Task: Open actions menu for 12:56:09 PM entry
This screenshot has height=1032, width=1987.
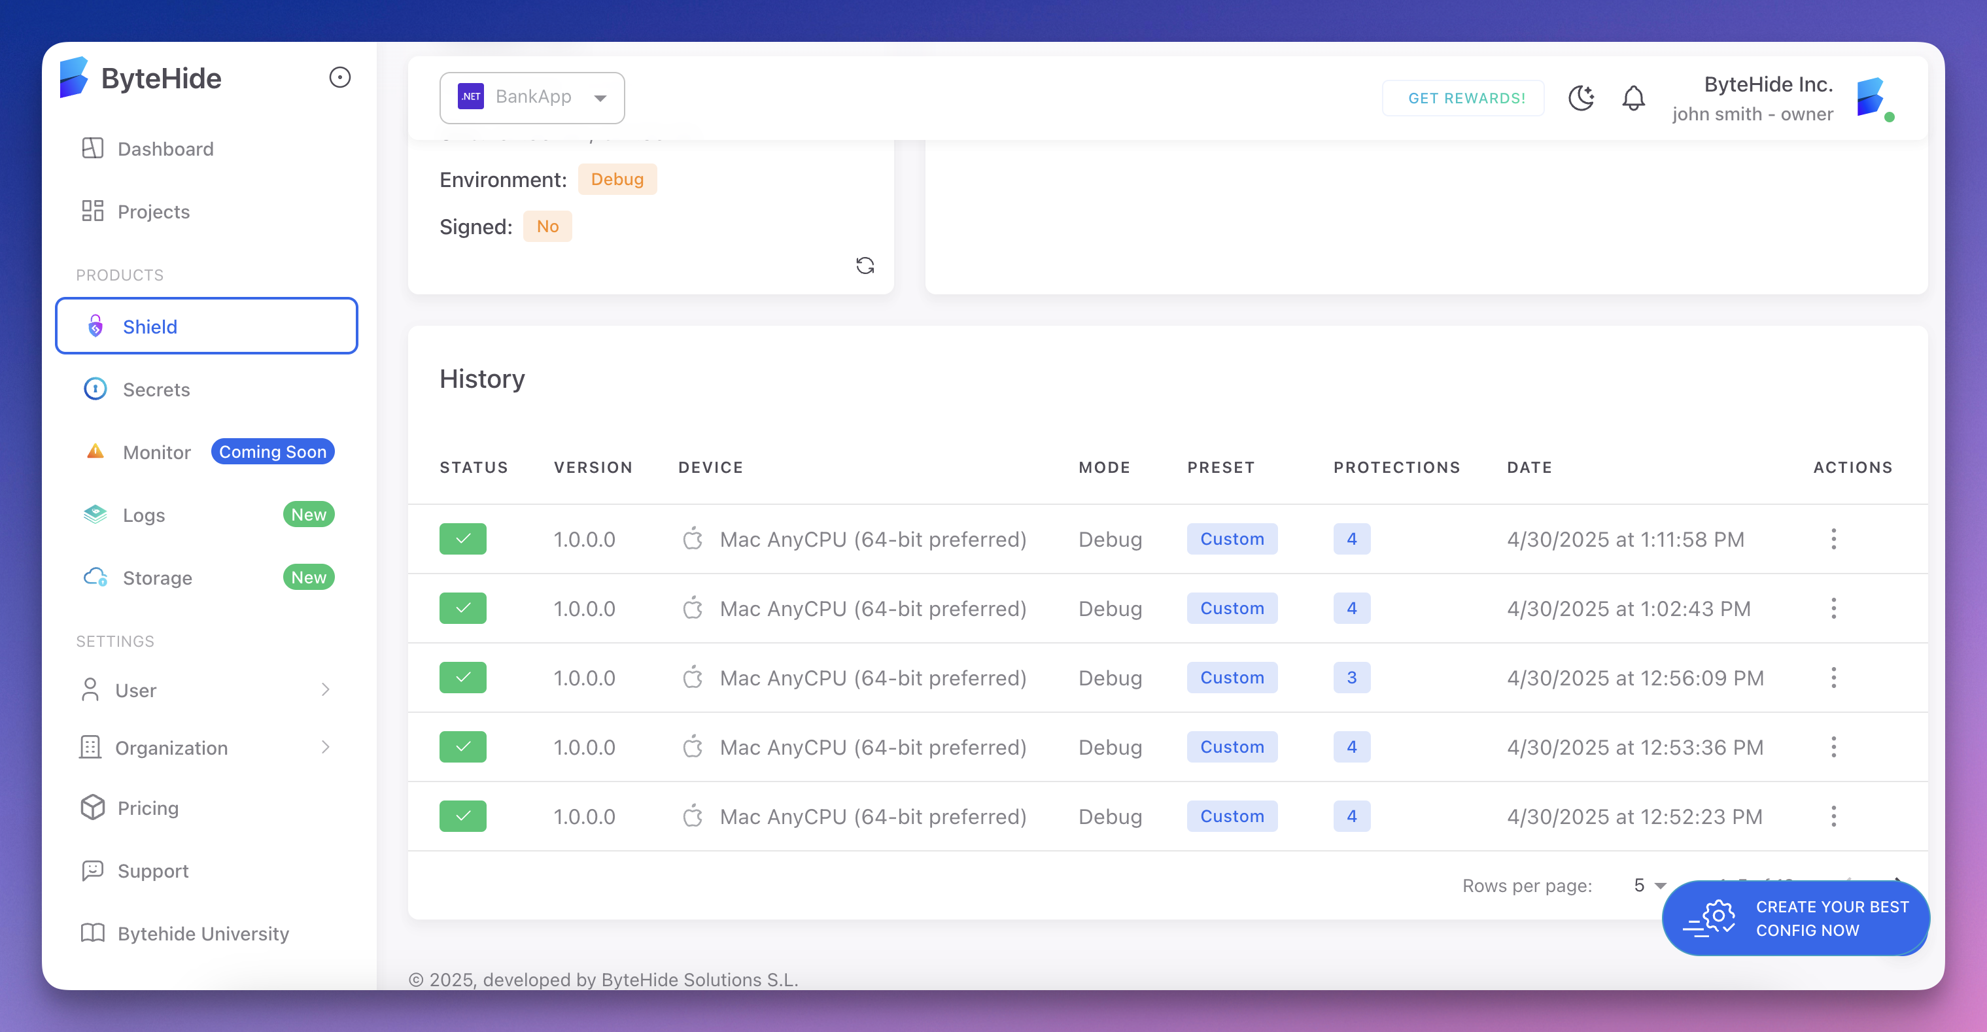Action: tap(1833, 677)
